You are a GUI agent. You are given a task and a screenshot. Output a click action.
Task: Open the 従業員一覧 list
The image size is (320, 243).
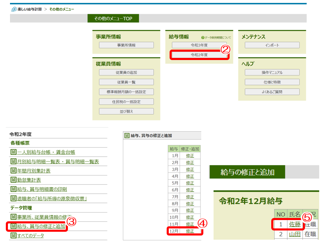pos(126,82)
